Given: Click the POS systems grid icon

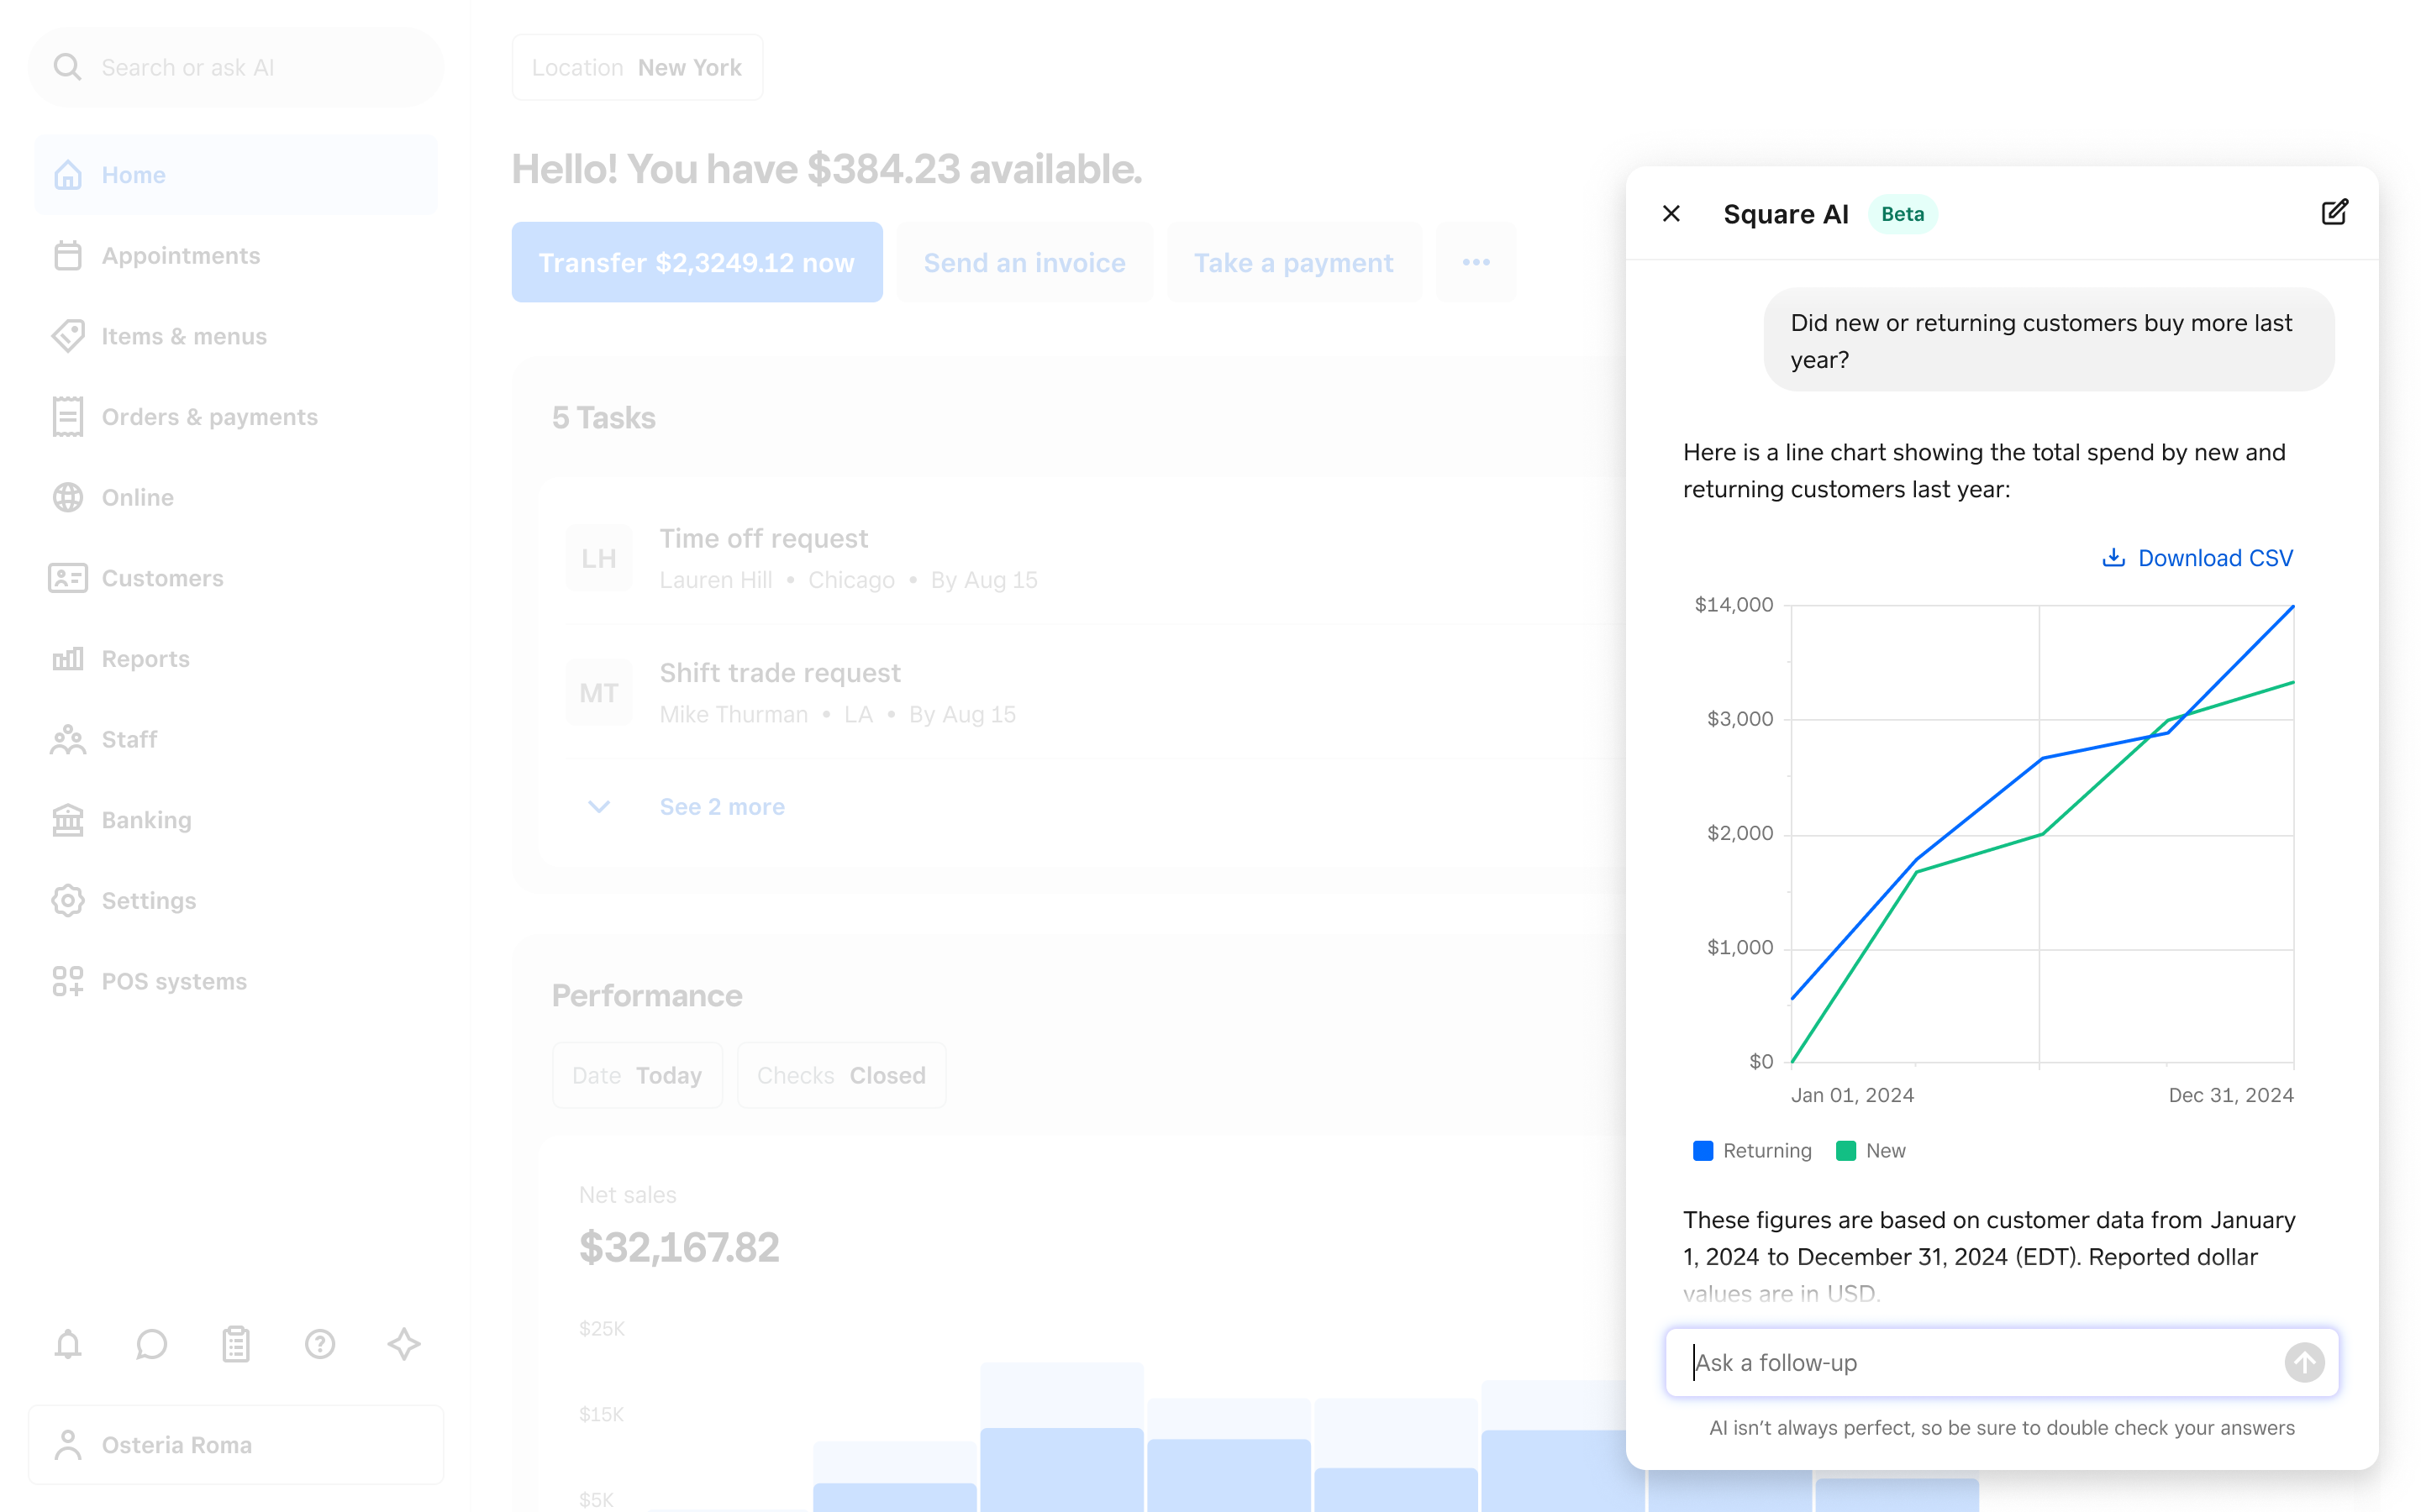Looking at the screenshot, I should pyautogui.click(x=67, y=981).
